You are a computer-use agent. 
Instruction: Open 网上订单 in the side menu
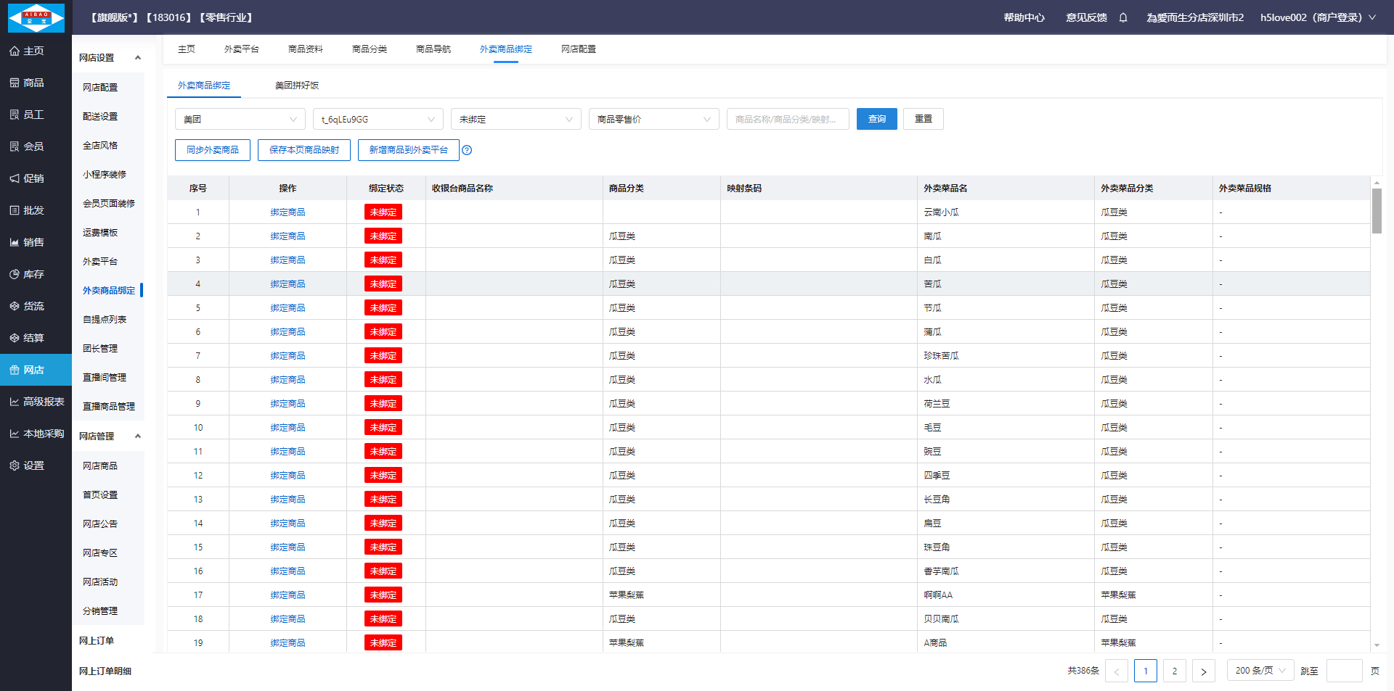[x=97, y=641]
